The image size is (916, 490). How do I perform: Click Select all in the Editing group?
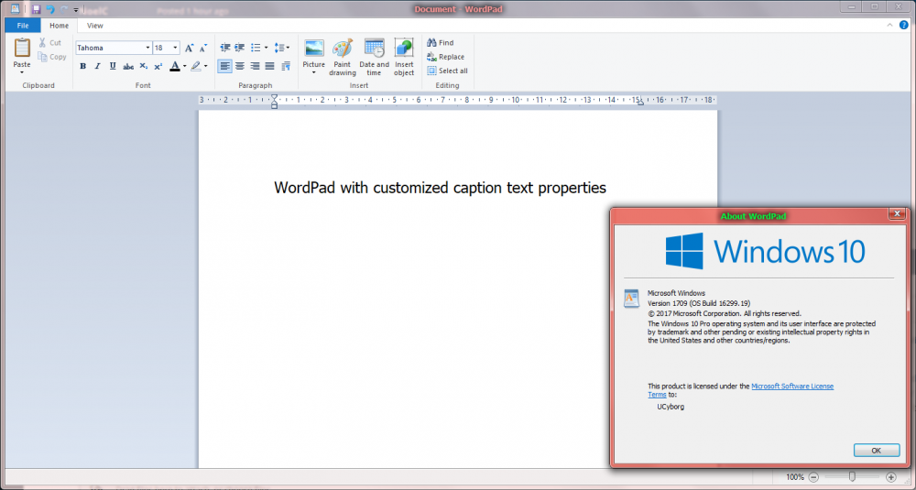click(x=447, y=71)
